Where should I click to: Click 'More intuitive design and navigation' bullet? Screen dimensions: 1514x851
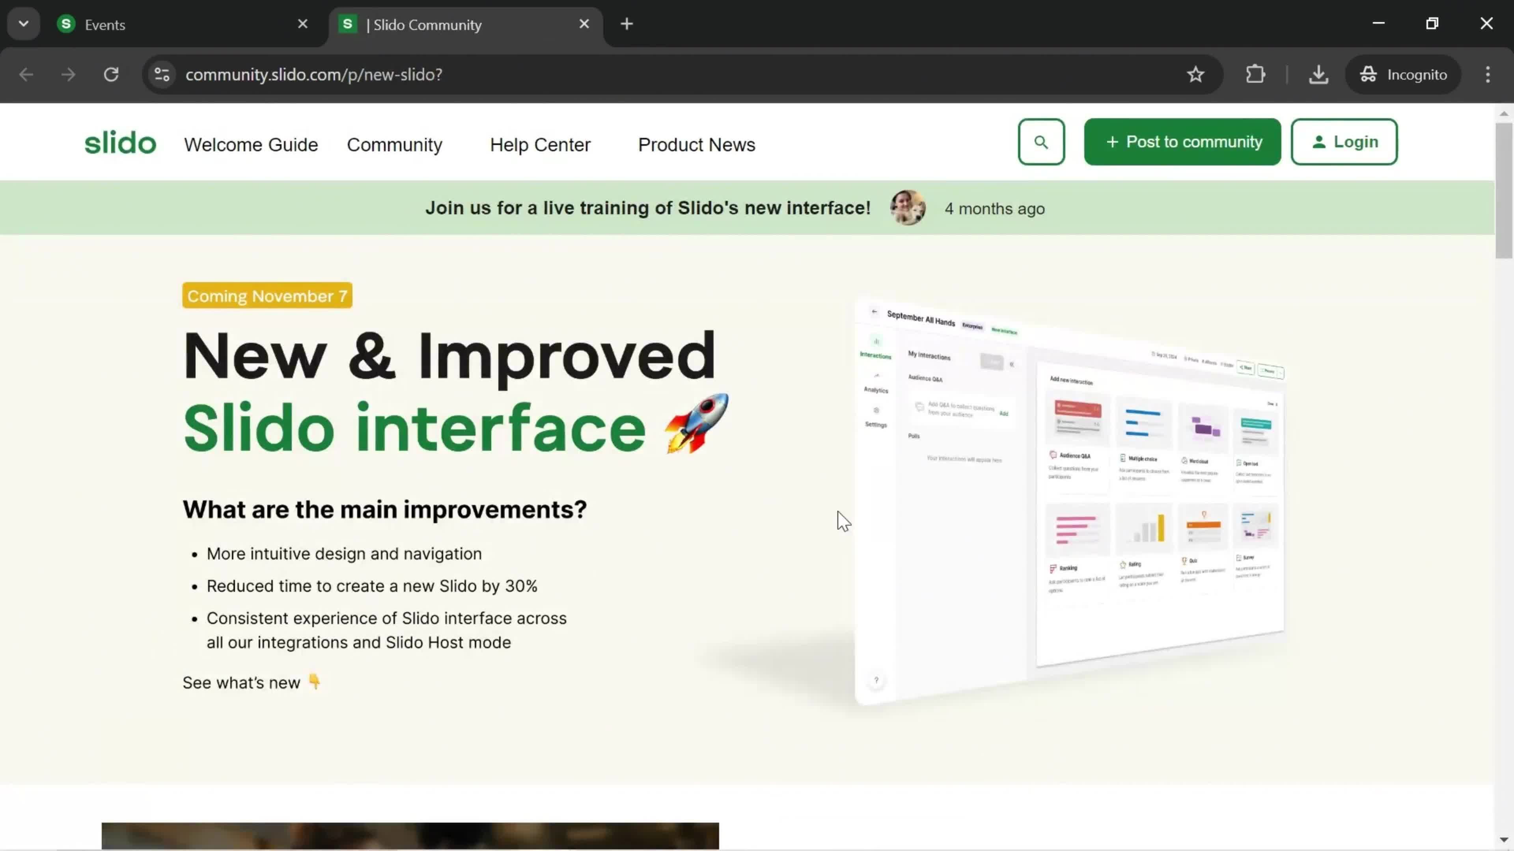[x=344, y=554]
